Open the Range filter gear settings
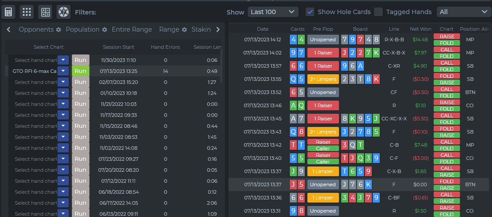This screenshot has width=492, height=217. pyautogui.click(x=185, y=29)
